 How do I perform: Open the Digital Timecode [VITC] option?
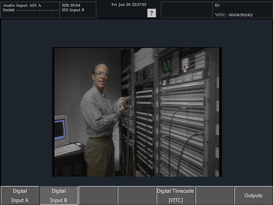click(176, 195)
